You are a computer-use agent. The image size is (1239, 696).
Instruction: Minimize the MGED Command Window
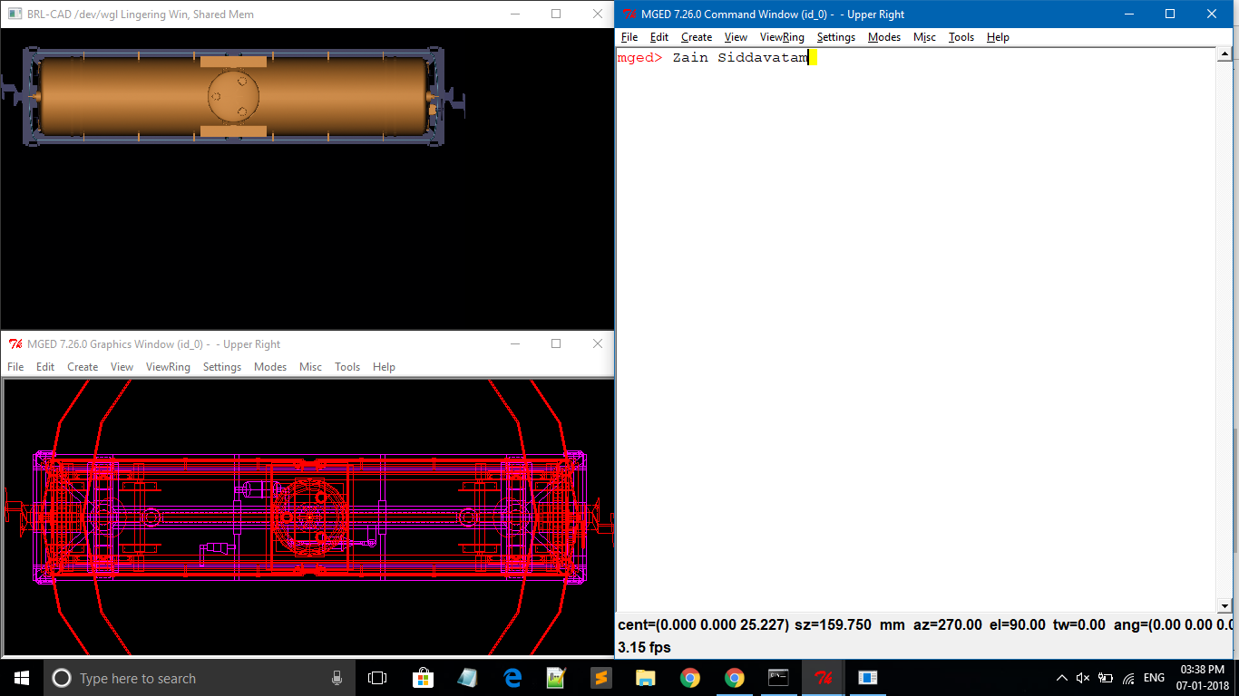[x=1128, y=14]
